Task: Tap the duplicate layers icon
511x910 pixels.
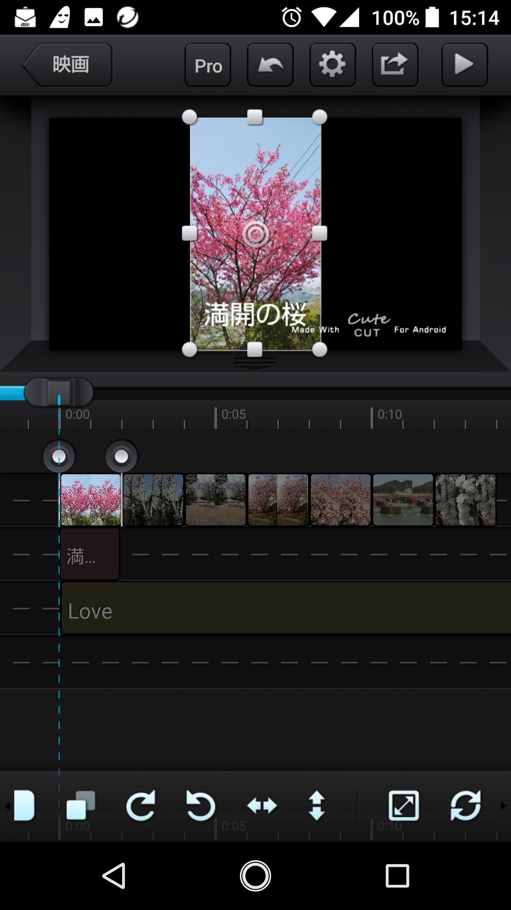Action: point(81,806)
